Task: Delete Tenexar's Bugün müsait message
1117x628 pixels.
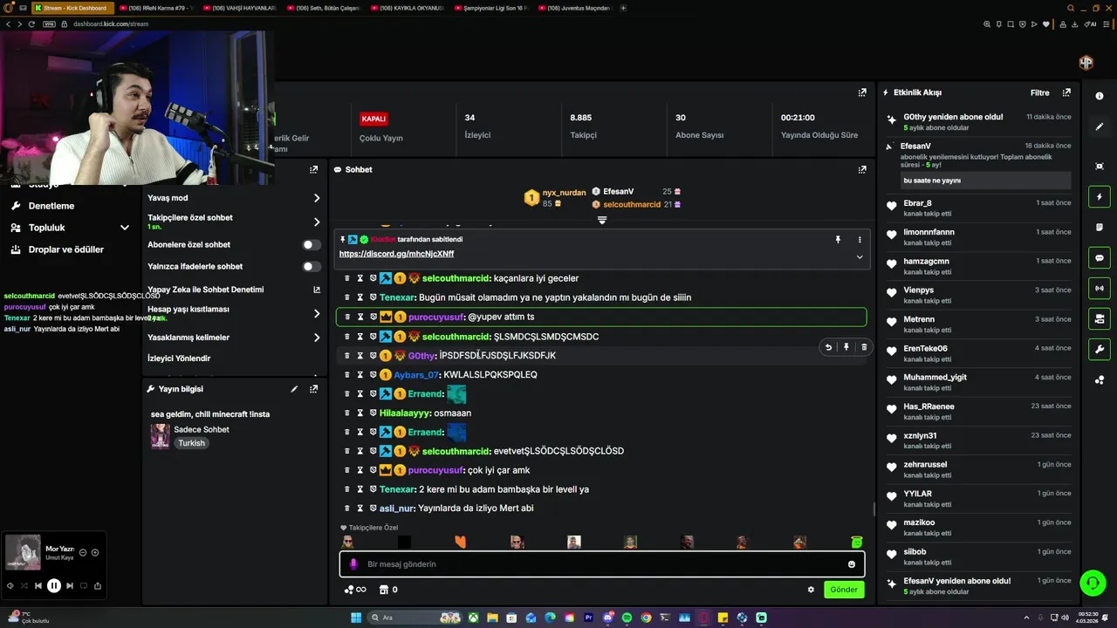Action: pos(346,297)
